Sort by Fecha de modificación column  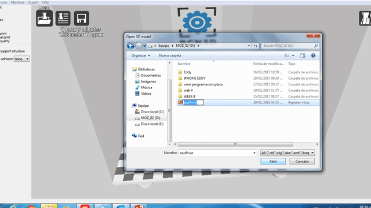coord(268,64)
